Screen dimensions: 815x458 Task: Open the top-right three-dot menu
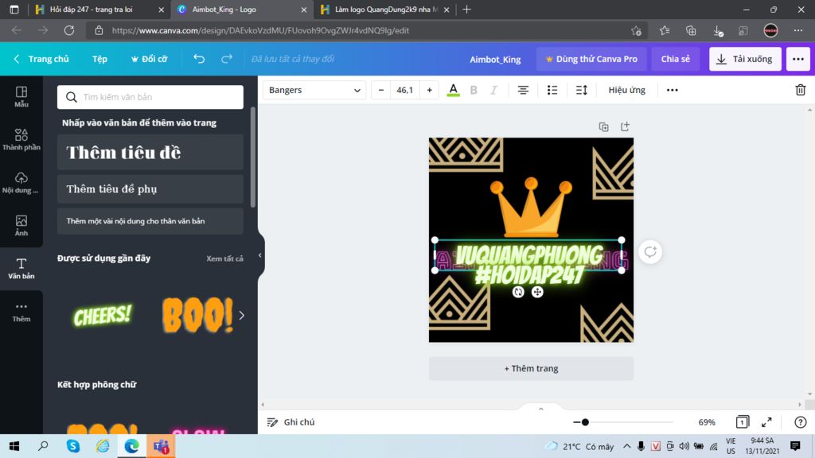tap(797, 59)
